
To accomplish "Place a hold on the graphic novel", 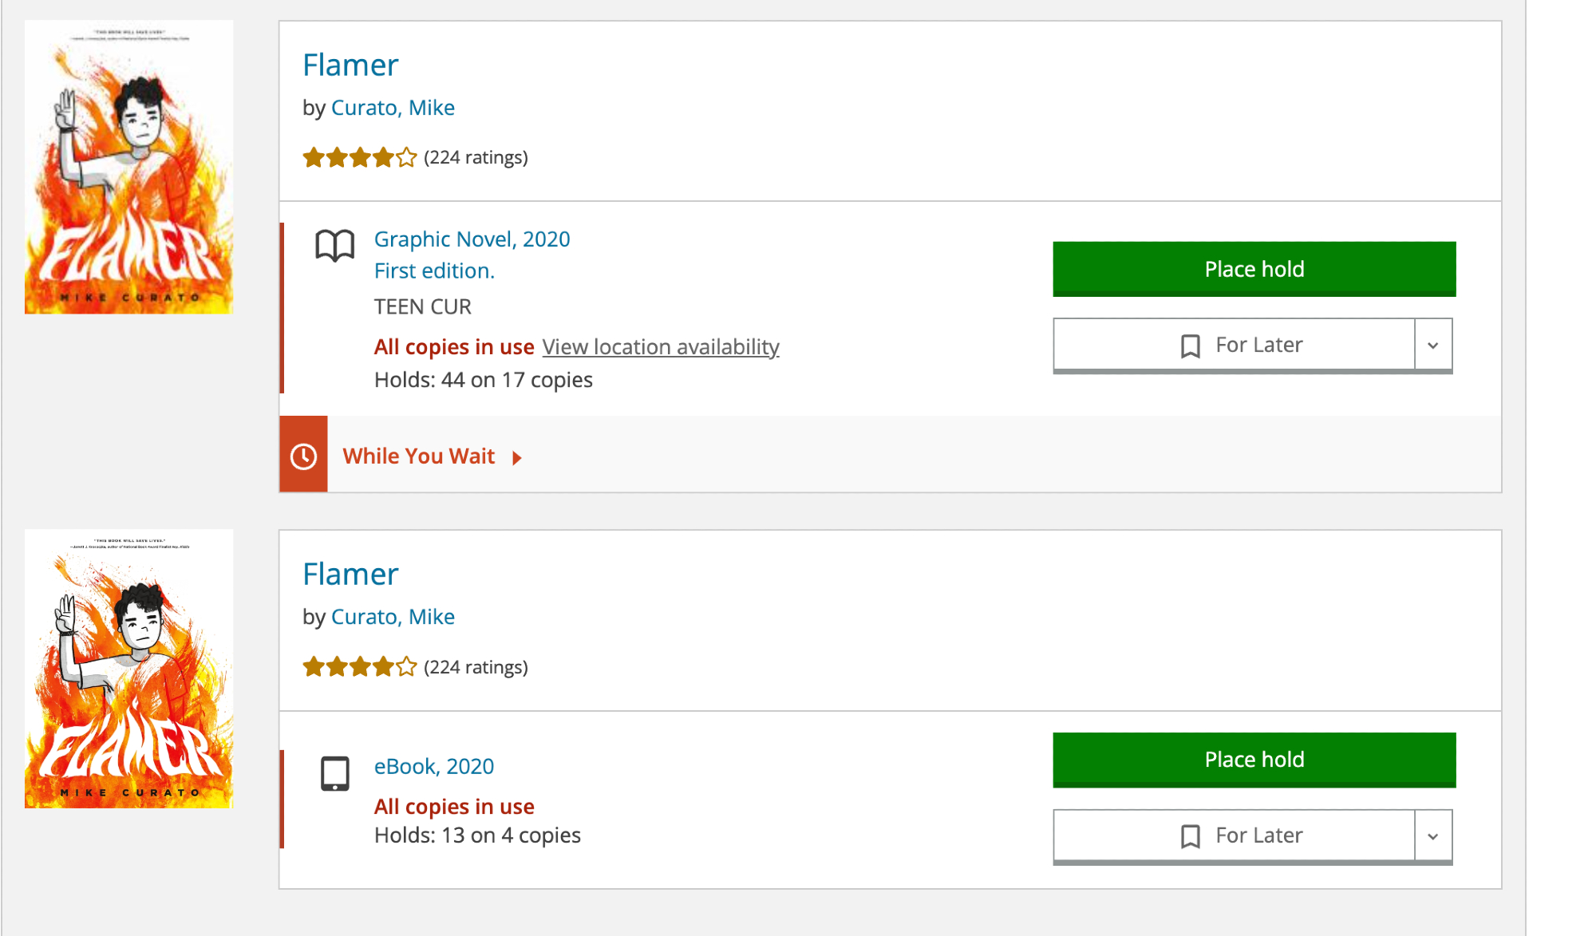I will 1254,270.
